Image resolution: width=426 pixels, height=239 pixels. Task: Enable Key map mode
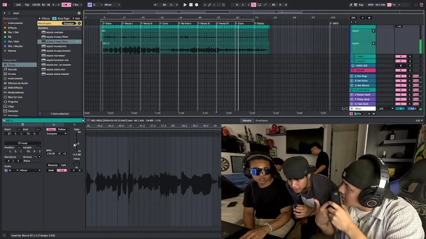pos(361,5)
